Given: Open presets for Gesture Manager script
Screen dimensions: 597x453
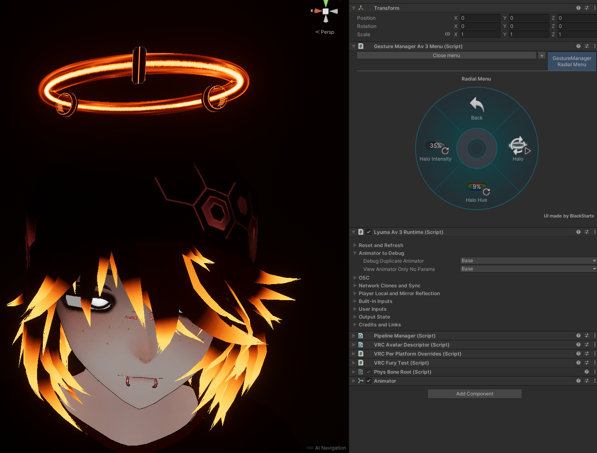Looking at the screenshot, I should click(587, 46).
